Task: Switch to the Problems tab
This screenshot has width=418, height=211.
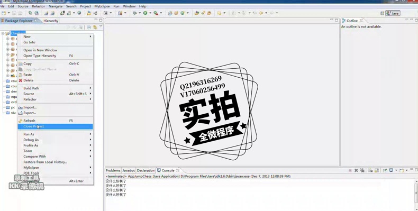Action: coord(113,170)
